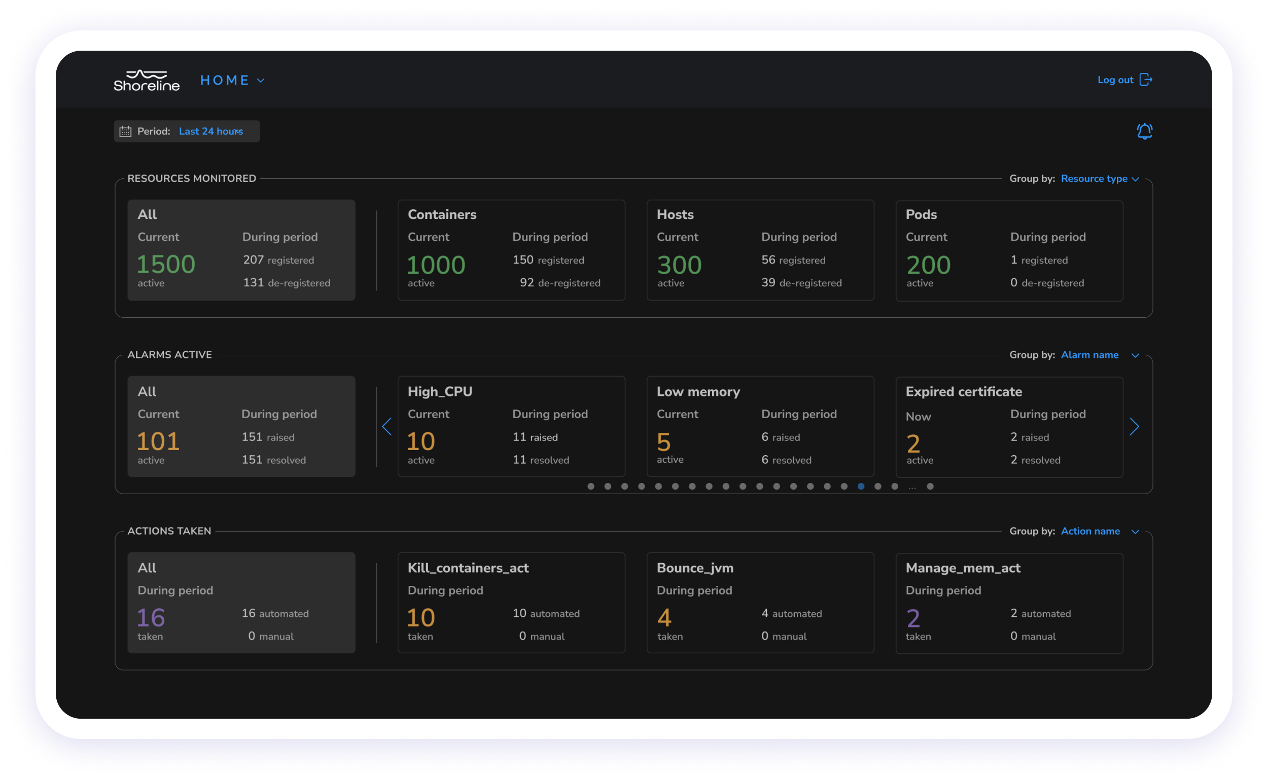
Task: Select the All card in Alarms Active
Action: (241, 427)
